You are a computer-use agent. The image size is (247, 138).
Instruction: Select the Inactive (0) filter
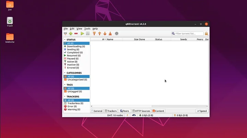pyautogui.click(x=77, y=65)
